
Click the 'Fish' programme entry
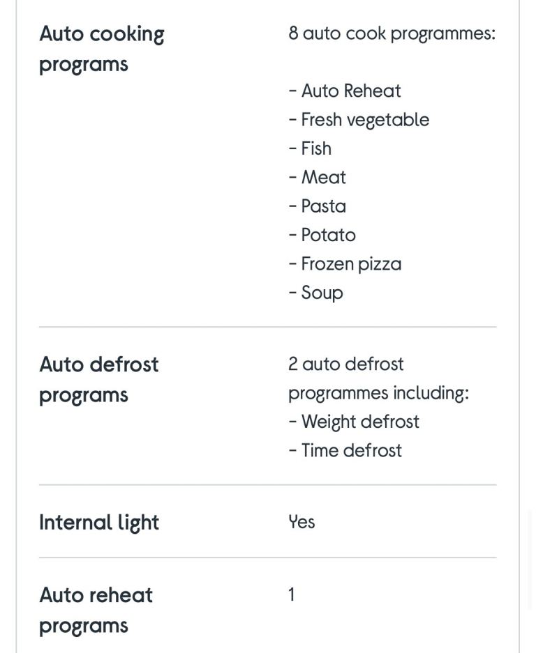tap(310, 148)
